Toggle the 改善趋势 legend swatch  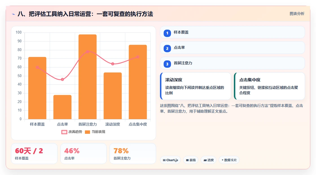[64, 132]
